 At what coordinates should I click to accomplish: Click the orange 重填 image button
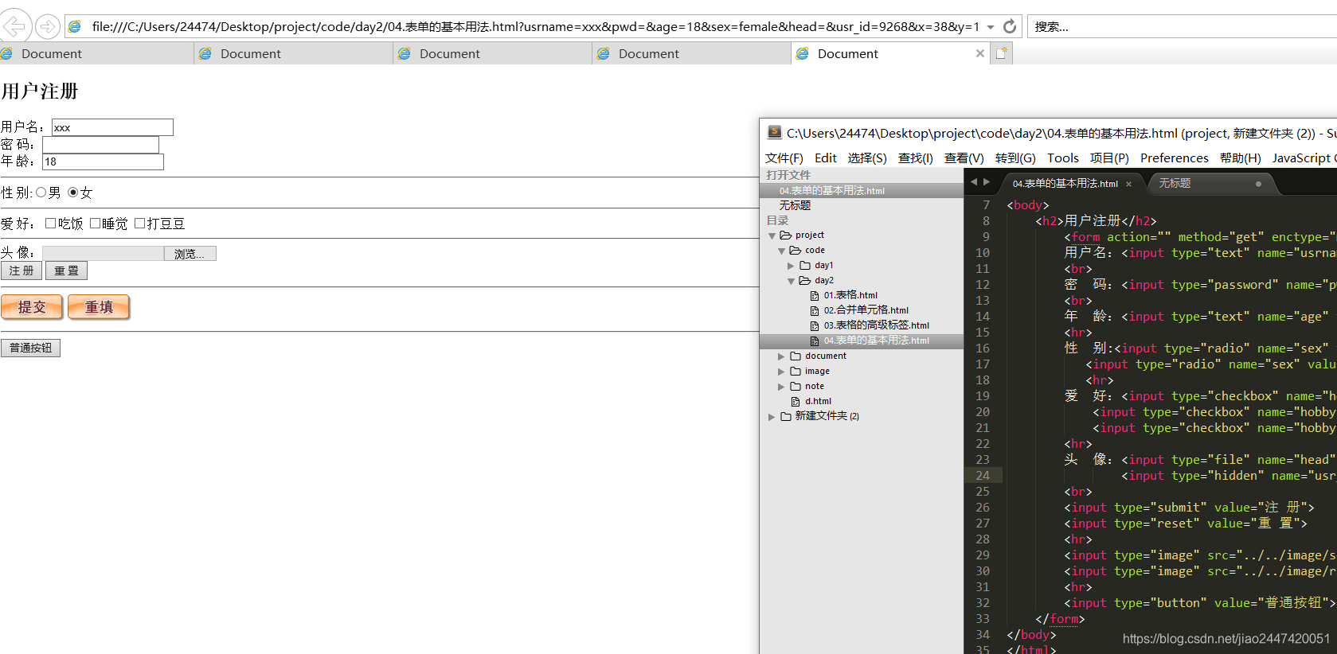point(99,307)
